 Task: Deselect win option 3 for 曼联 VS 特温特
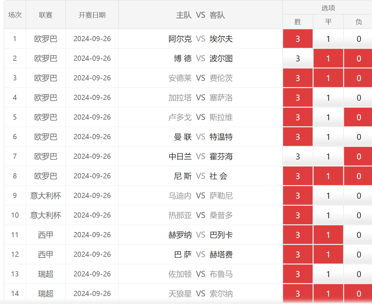pos(298,137)
